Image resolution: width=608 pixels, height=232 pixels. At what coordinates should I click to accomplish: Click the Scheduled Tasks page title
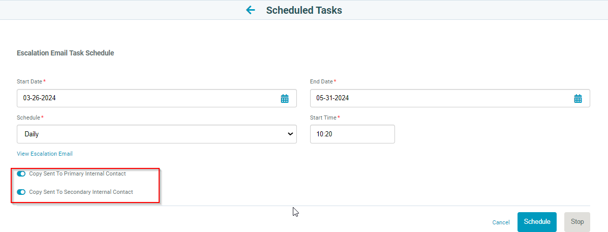tap(304, 10)
